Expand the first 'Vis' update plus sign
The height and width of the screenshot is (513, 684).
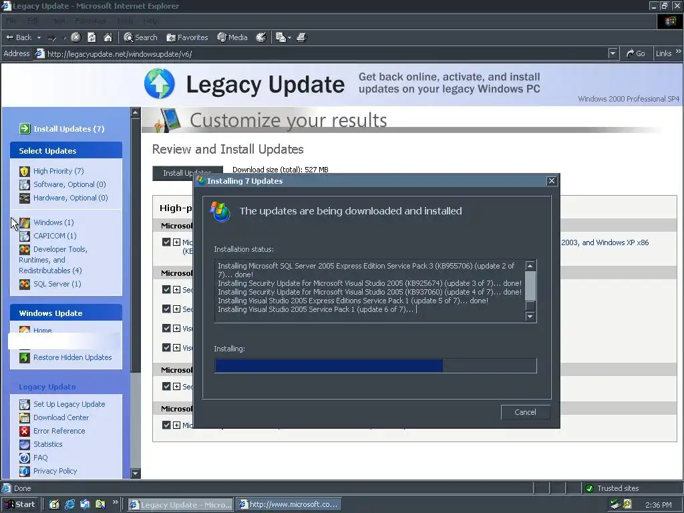pos(176,328)
